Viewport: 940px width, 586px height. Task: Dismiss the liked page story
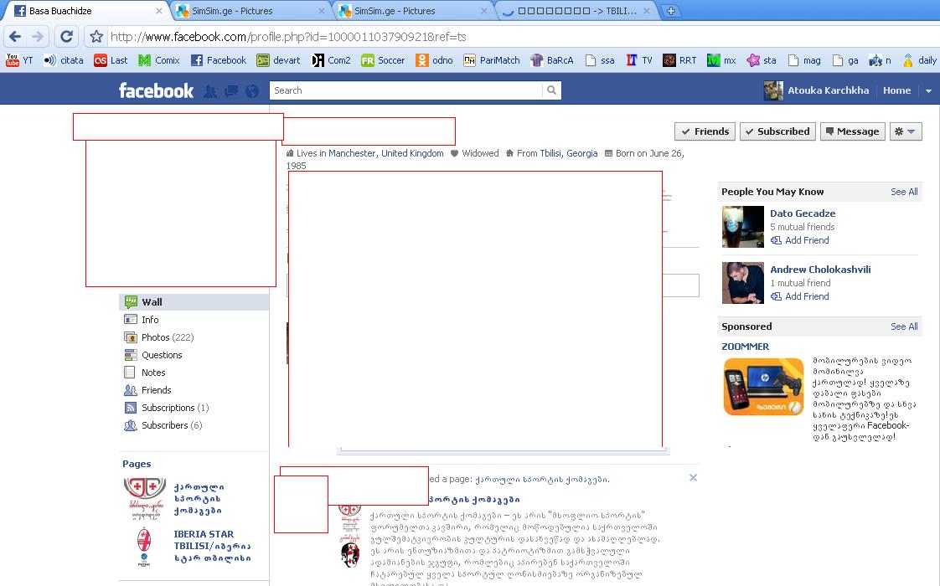click(693, 477)
